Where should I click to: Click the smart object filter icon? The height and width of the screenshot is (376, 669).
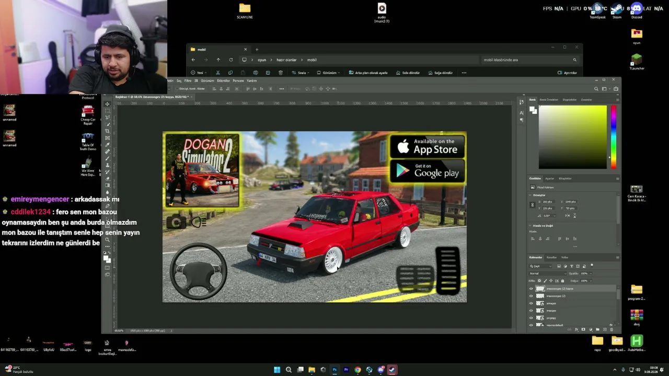584,266
